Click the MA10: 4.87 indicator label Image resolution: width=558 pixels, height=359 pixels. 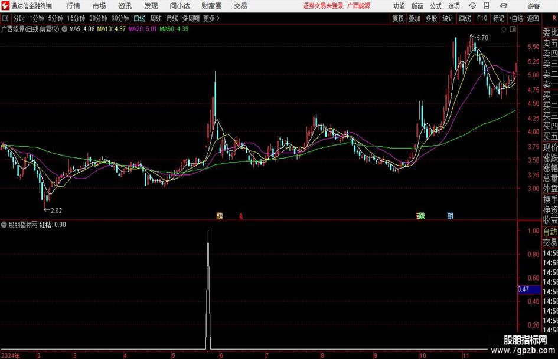(112, 29)
